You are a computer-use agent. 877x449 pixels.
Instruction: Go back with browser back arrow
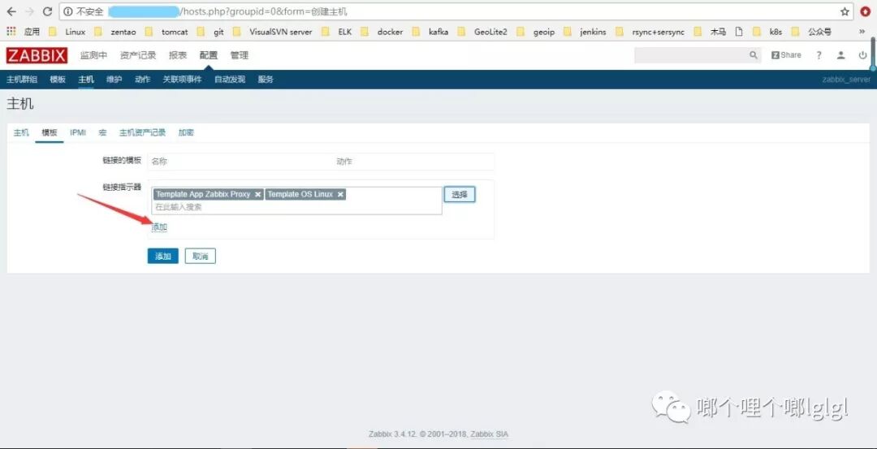(x=11, y=11)
